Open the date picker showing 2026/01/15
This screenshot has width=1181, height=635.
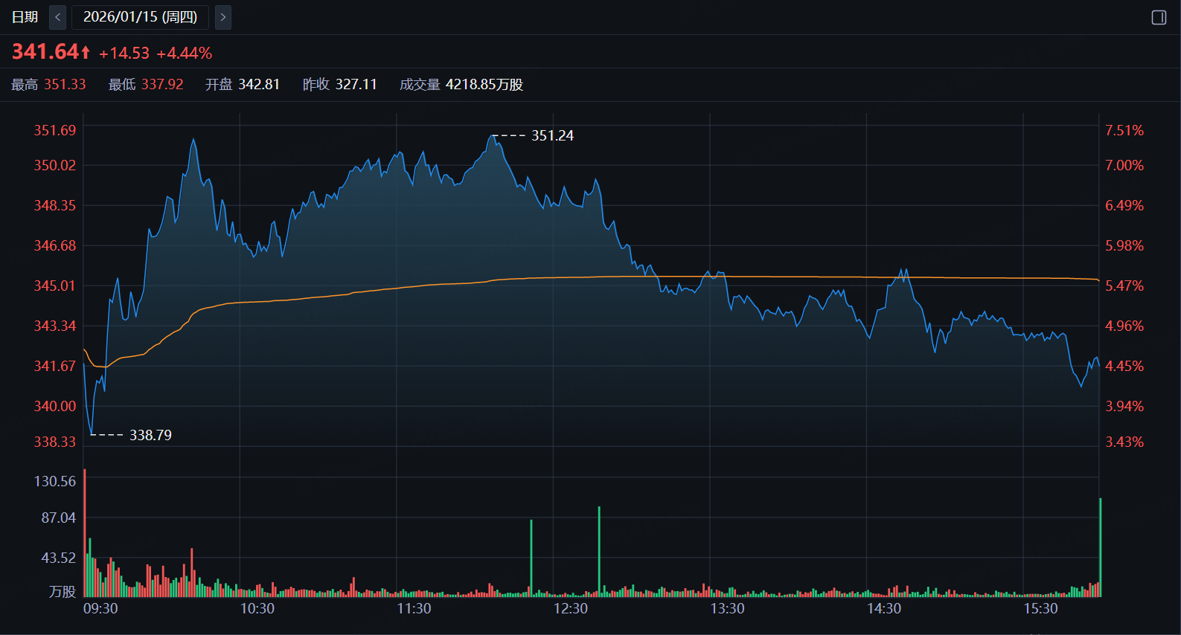[x=140, y=17]
